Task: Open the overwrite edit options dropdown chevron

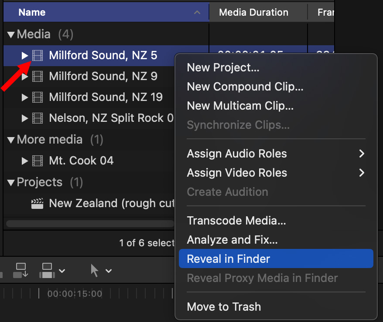Action: pos(62,271)
